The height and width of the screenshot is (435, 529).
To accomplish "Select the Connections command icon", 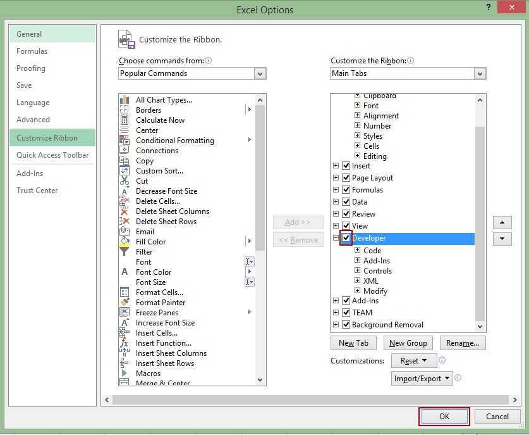I will pyautogui.click(x=125, y=150).
